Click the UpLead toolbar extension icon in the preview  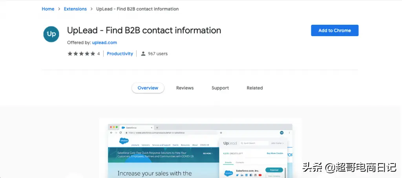click(x=281, y=132)
